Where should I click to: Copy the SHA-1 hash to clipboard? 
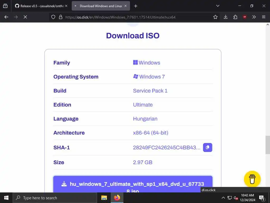(x=208, y=147)
